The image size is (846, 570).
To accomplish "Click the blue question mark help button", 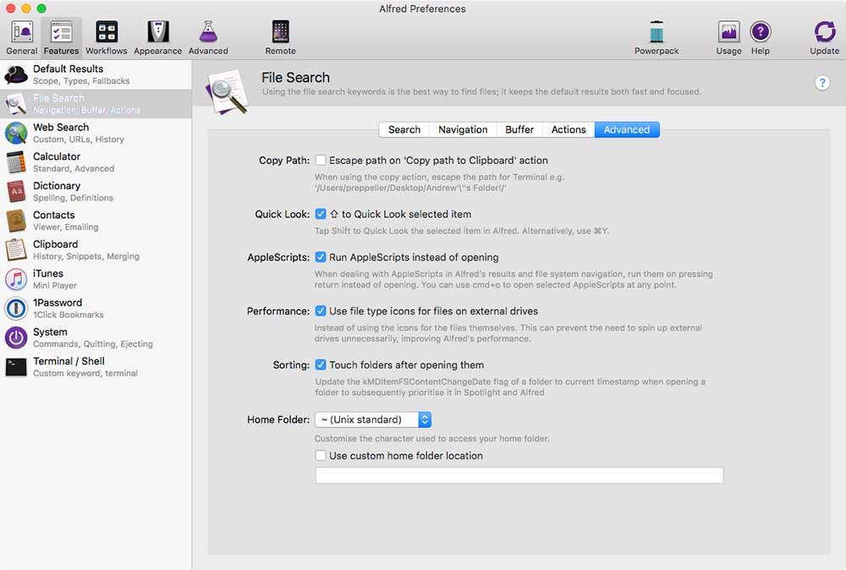I will [x=822, y=83].
